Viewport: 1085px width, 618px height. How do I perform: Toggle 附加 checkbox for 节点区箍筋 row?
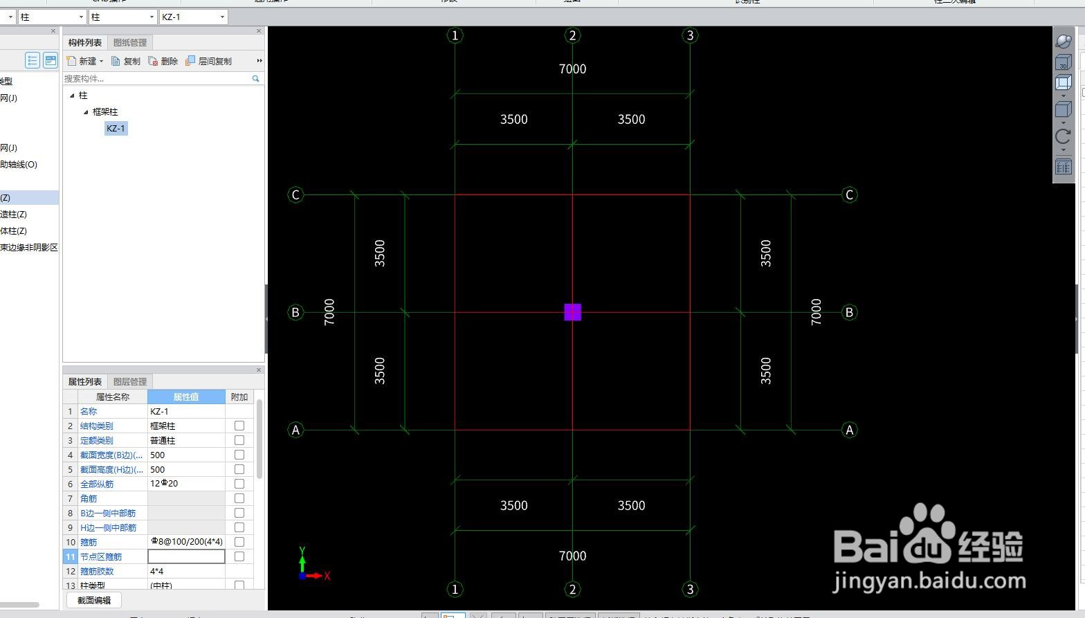[239, 556]
